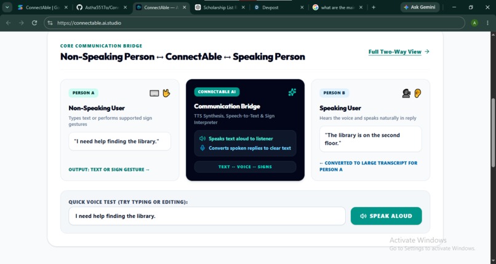Click the Ask Gemini button
The width and height of the screenshot is (496, 264).
(420, 7)
